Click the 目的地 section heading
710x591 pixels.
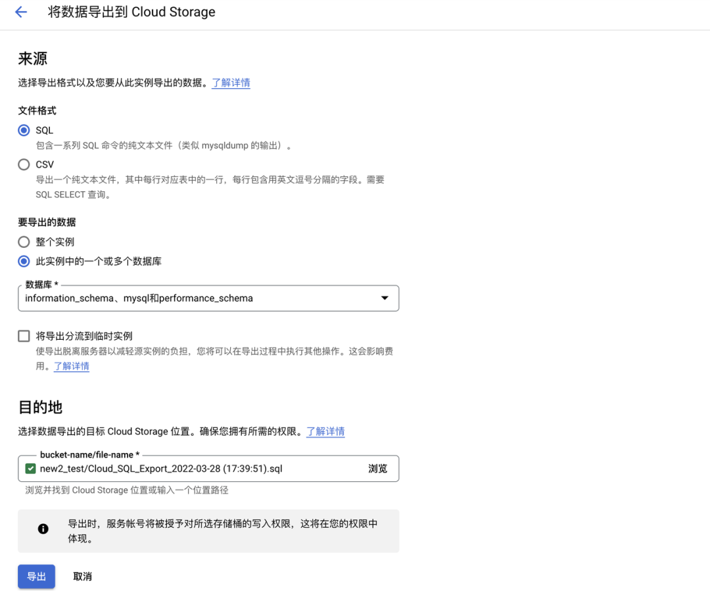pos(40,407)
